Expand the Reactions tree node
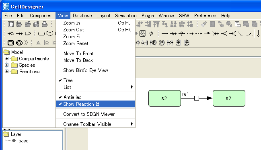The height and width of the screenshot is (150, 261). click(6, 72)
